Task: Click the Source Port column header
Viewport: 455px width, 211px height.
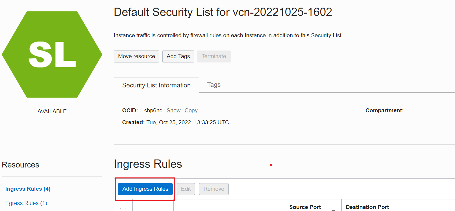Action: [x=305, y=207]
